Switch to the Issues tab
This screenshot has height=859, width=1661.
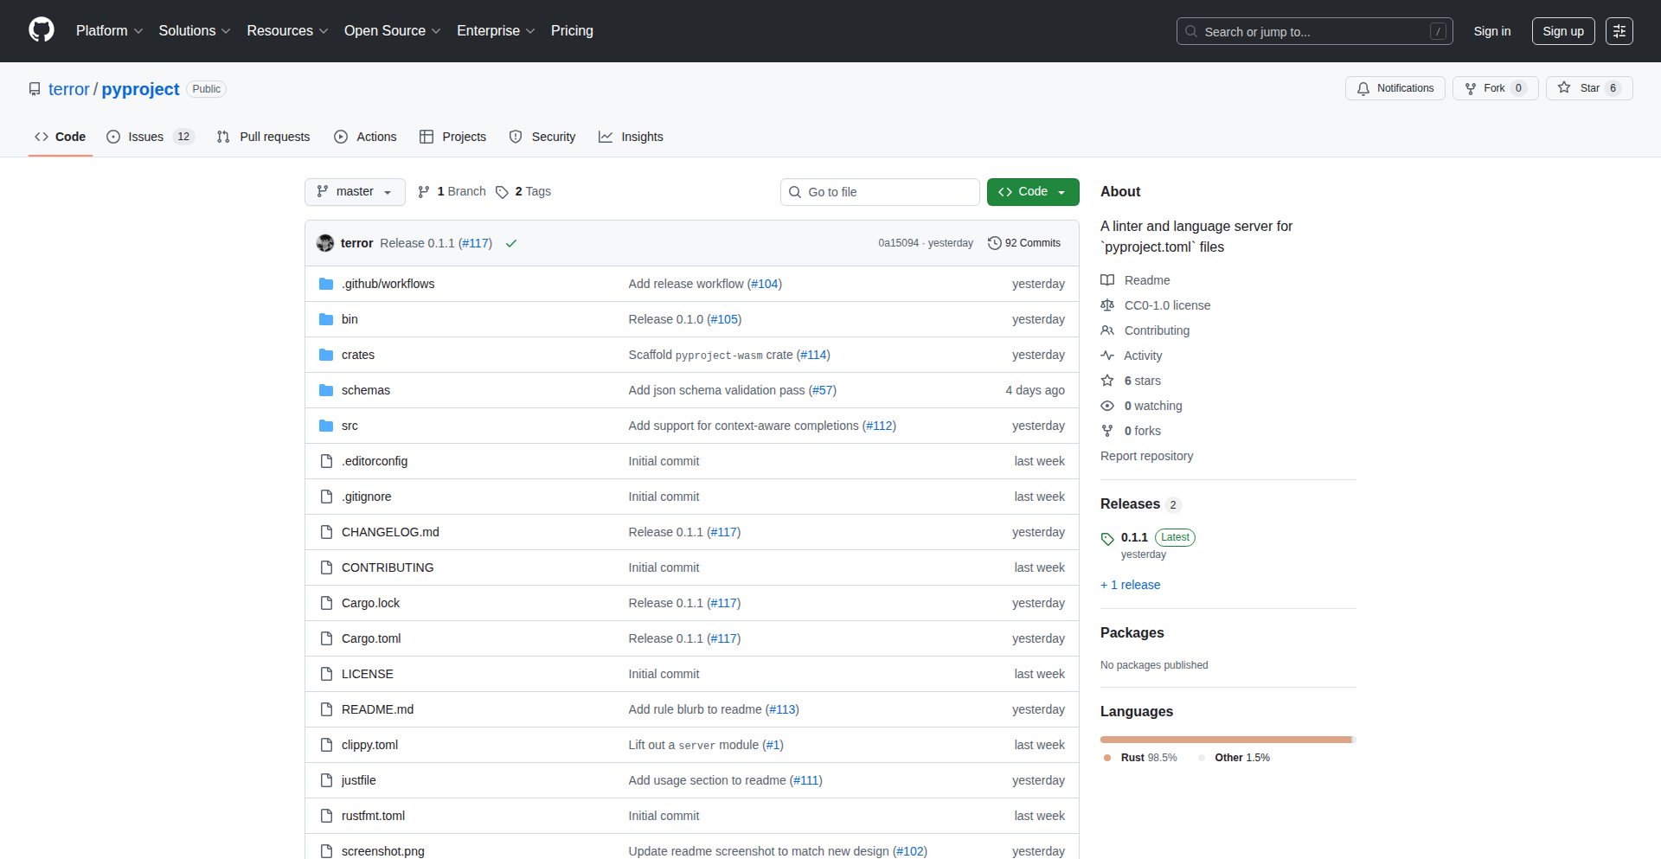coord(145,137)
